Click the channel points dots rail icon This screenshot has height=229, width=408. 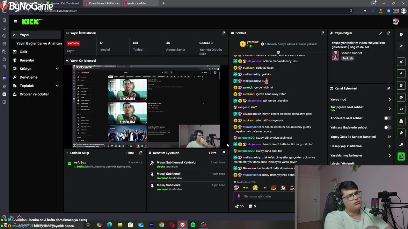(401, 145)
